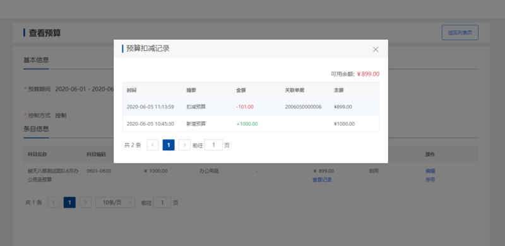The width and height of the screenshot is (505, 246).
Task: Close the 预算扣减记录 dialog
Action: (x=376, y=50)
